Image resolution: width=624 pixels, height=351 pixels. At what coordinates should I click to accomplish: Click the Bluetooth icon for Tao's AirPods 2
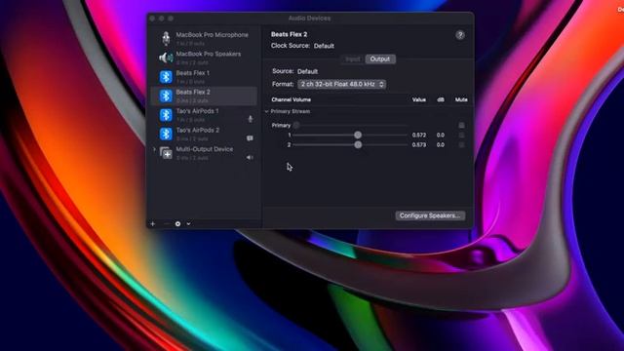click(x=166, y=135)
